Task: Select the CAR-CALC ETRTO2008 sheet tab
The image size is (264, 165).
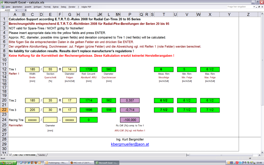Action: pos(24,155)
